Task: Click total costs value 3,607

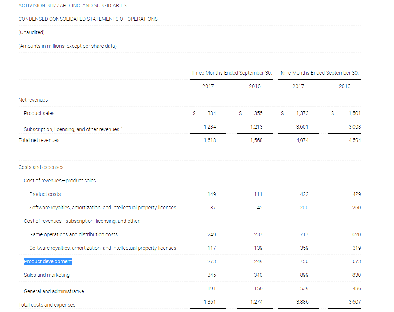Action: click(355, 302)
